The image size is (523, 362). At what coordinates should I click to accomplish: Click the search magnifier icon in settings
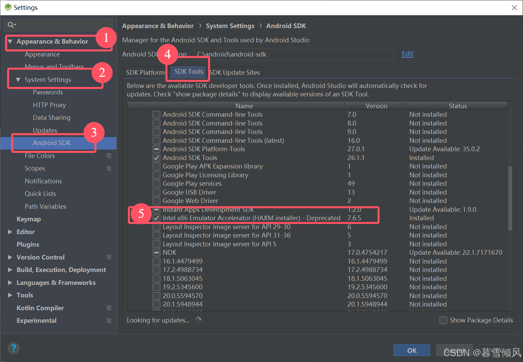click(11, 25)
